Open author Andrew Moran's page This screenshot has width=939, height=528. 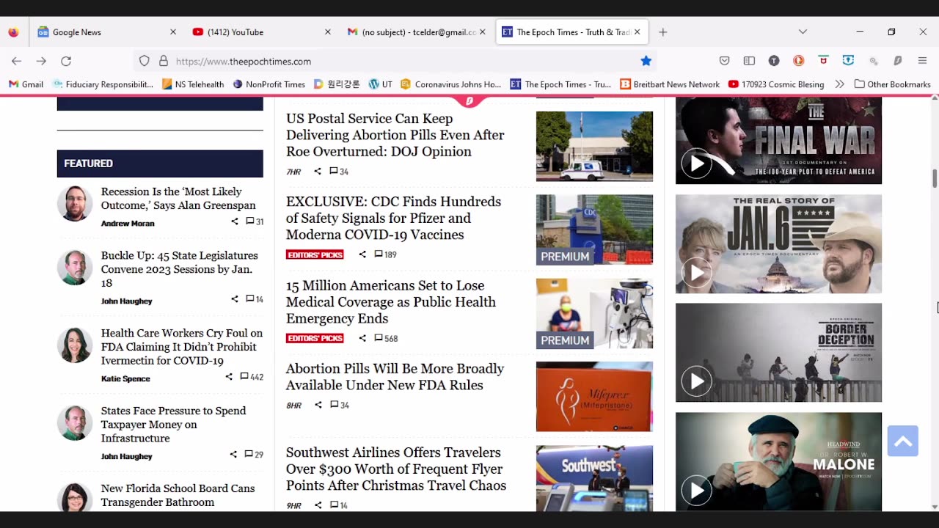pos(128,223)
